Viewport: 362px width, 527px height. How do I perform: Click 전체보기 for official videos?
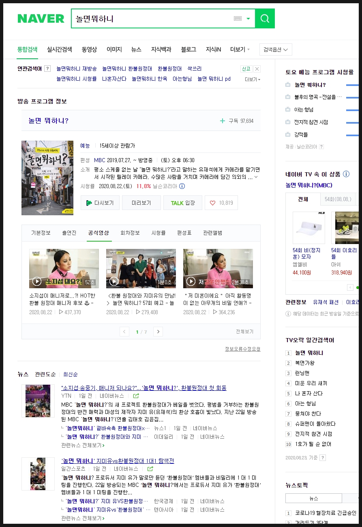[x=245, y=332]
